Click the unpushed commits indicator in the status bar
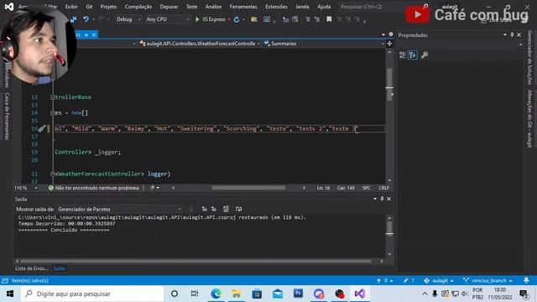537x302 pixels. click(x=385, y=280)
